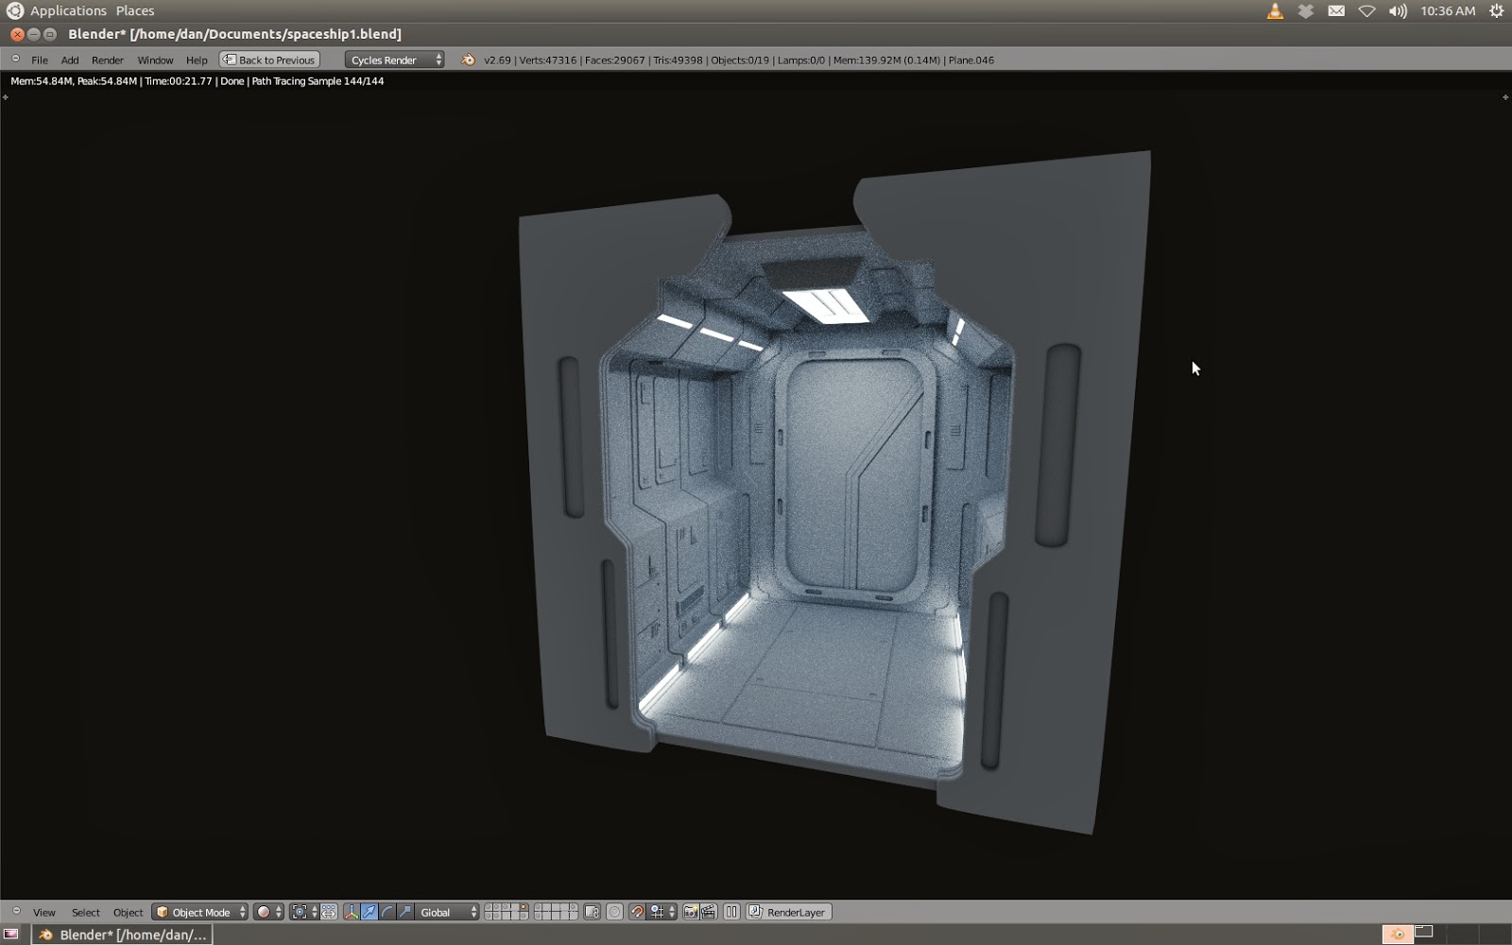
Task: Click the RenderLayer selector button
Action: click(790, 912)
